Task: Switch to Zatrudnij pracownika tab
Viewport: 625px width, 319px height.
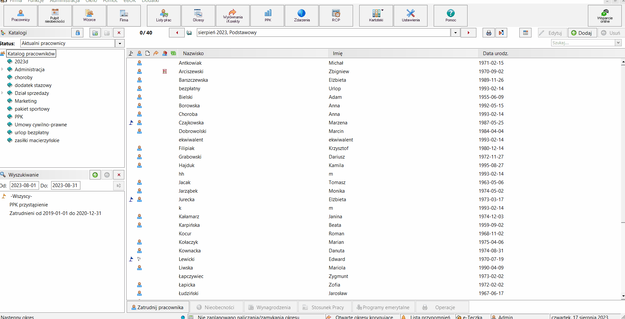Action: [158, 307]
